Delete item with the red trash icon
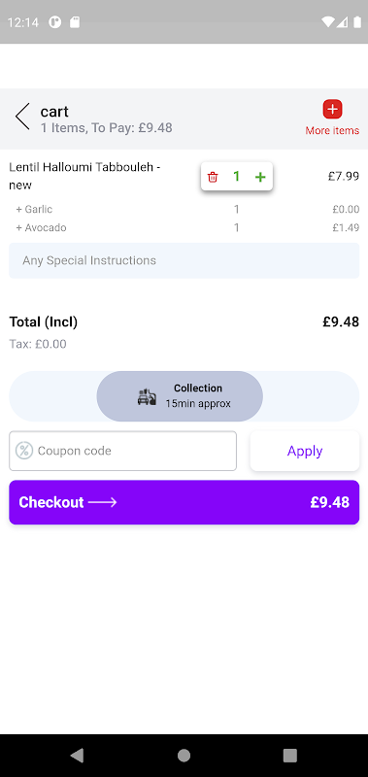 click(x=213, y=177)
